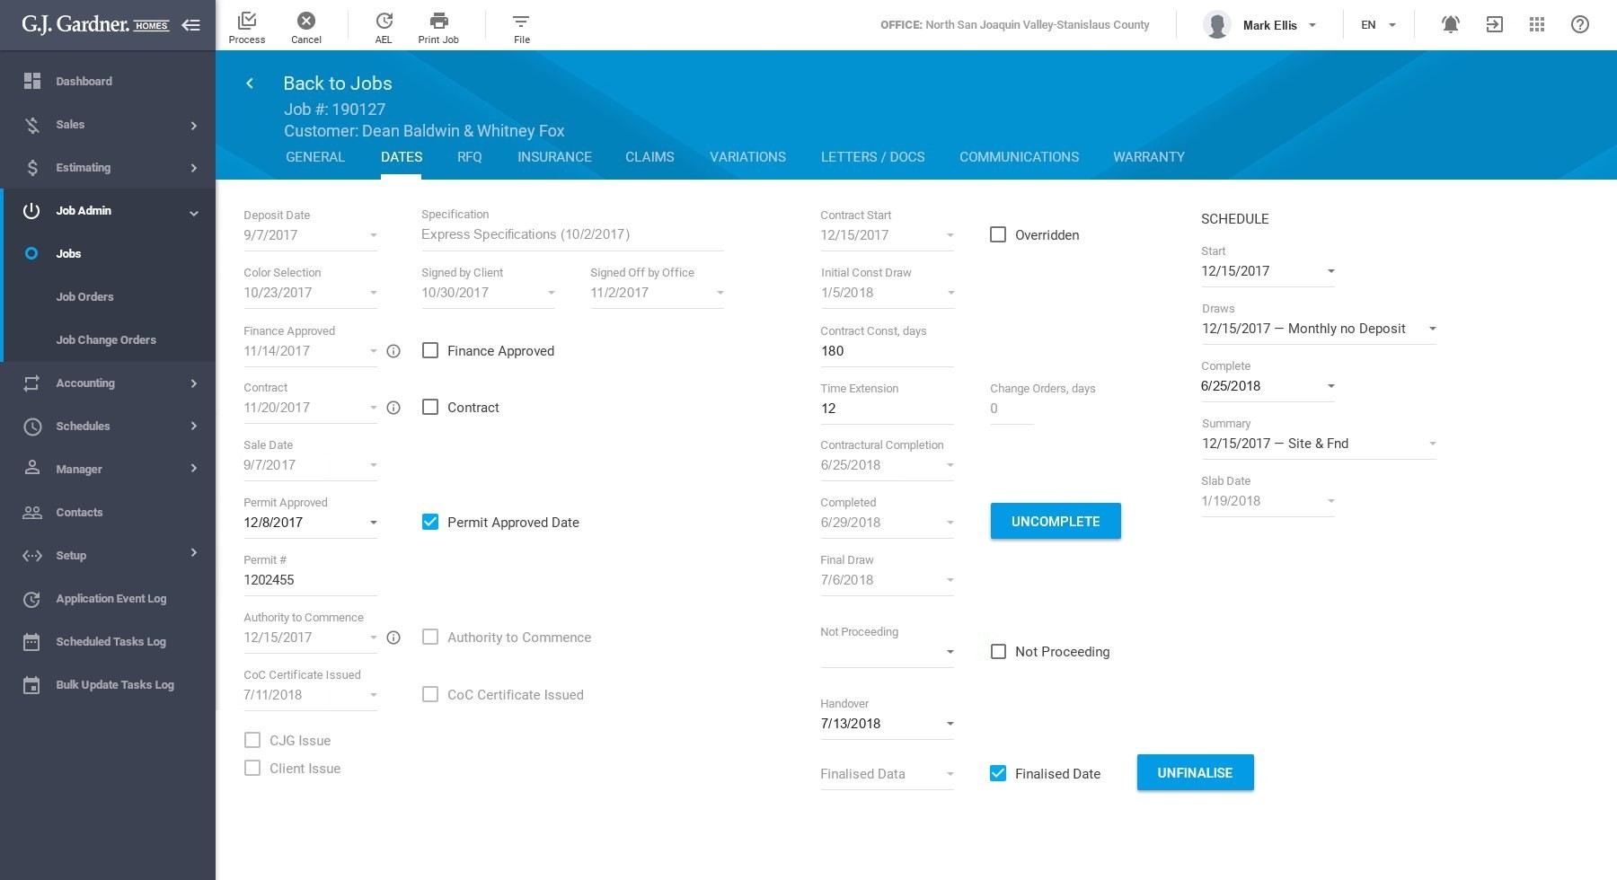Click the Cancel icon in toolbar
The height and width of the screenshot is (880, 1617).
(x=306, y=21)
